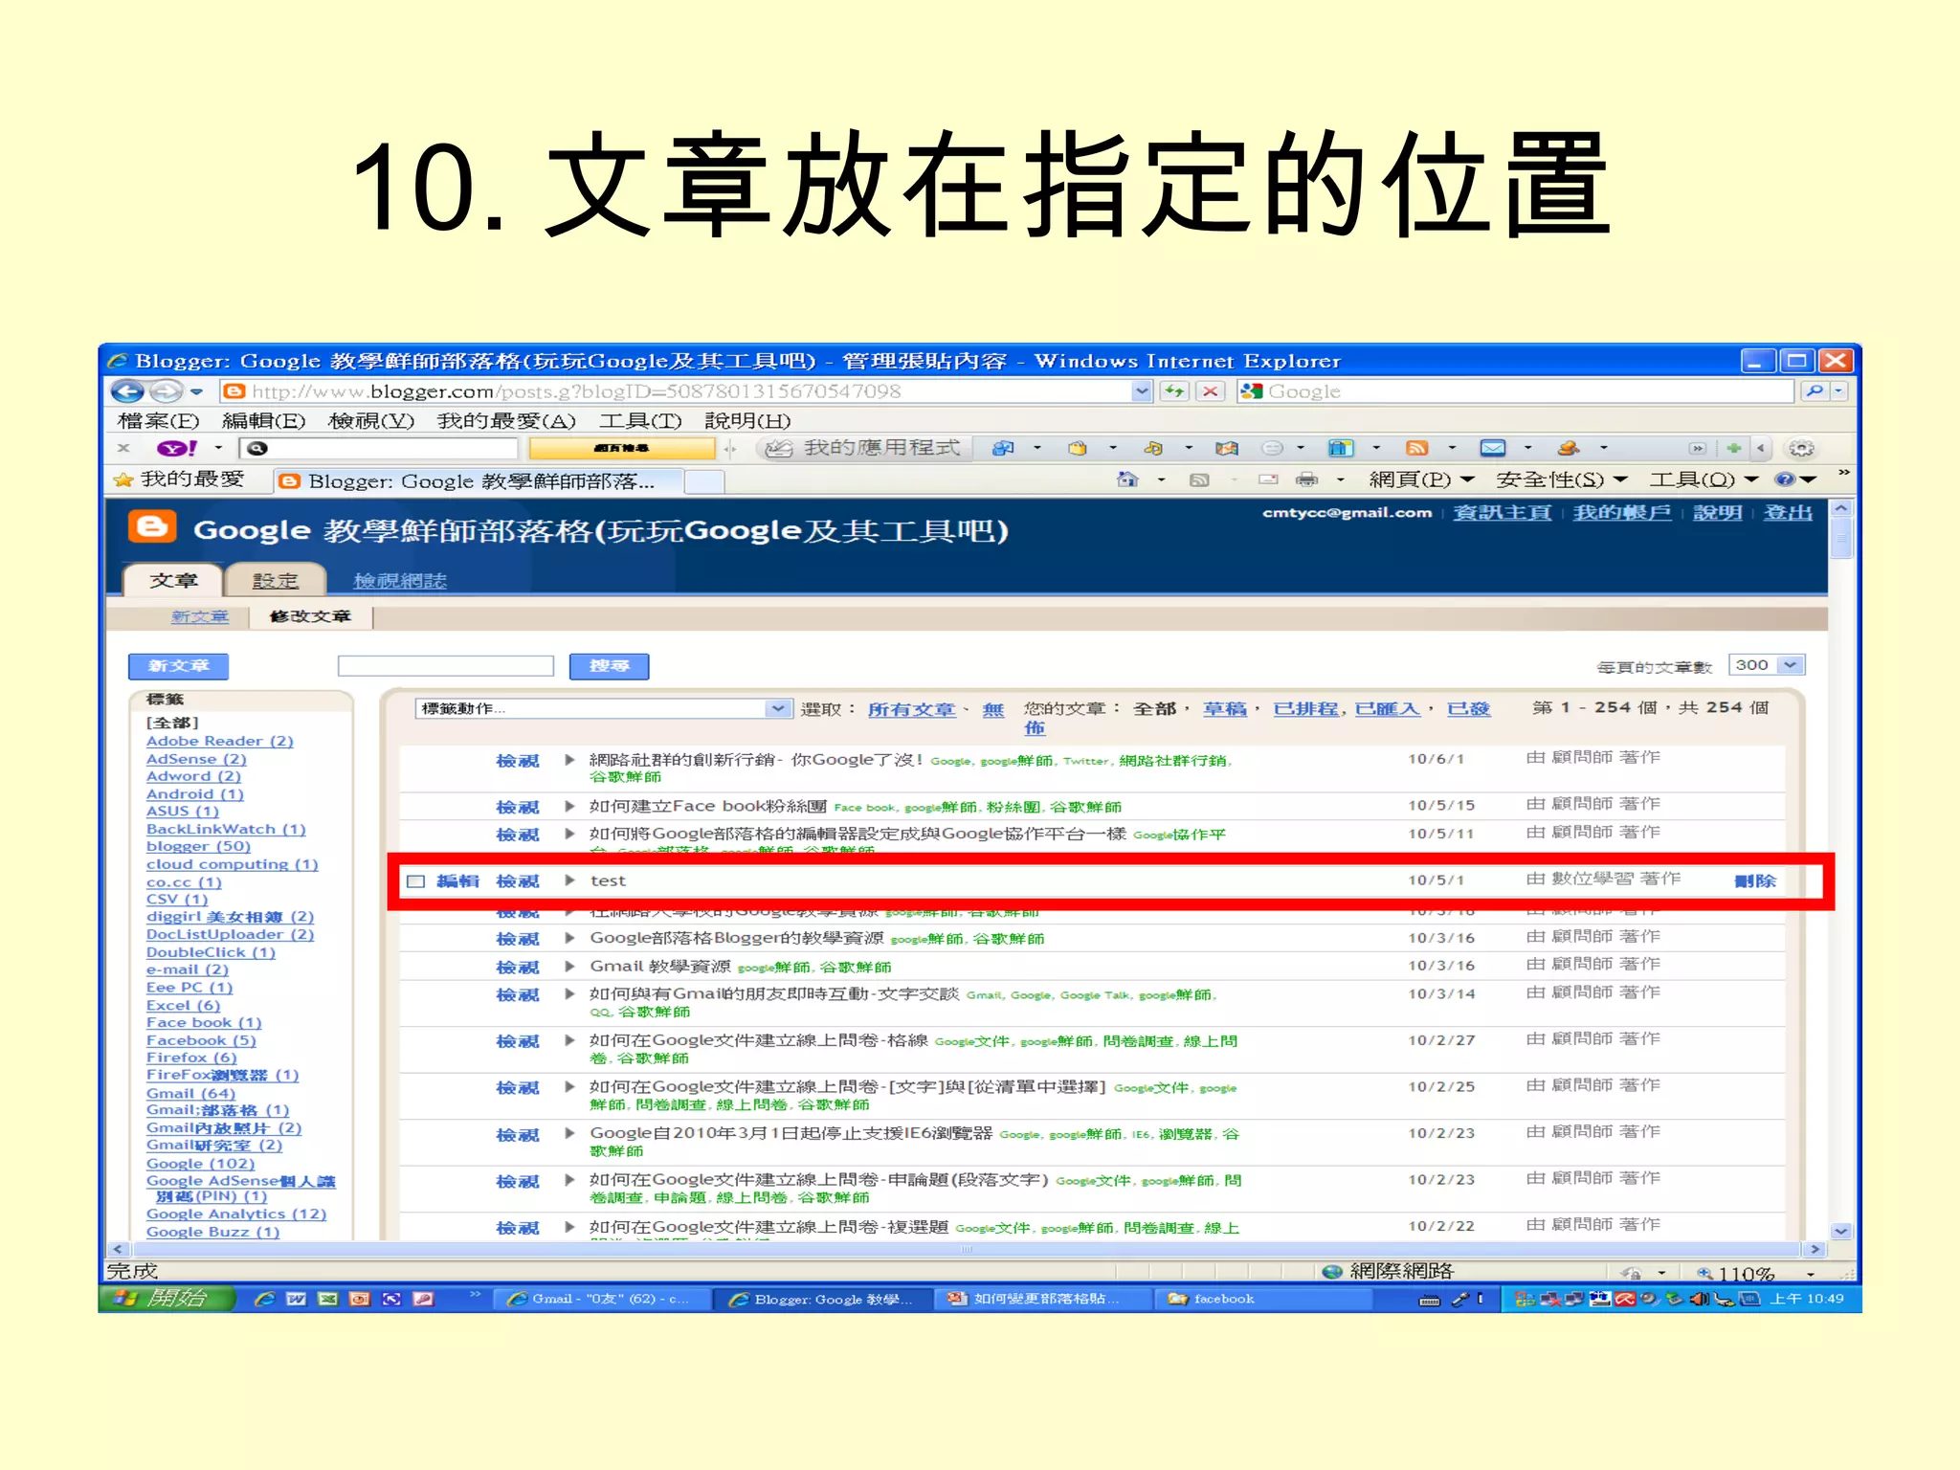Open the orange RSS feed toolbar icon
Image resolution: width=1960 pixels, height=1470 pixels.
click(x=1417, y=448)
